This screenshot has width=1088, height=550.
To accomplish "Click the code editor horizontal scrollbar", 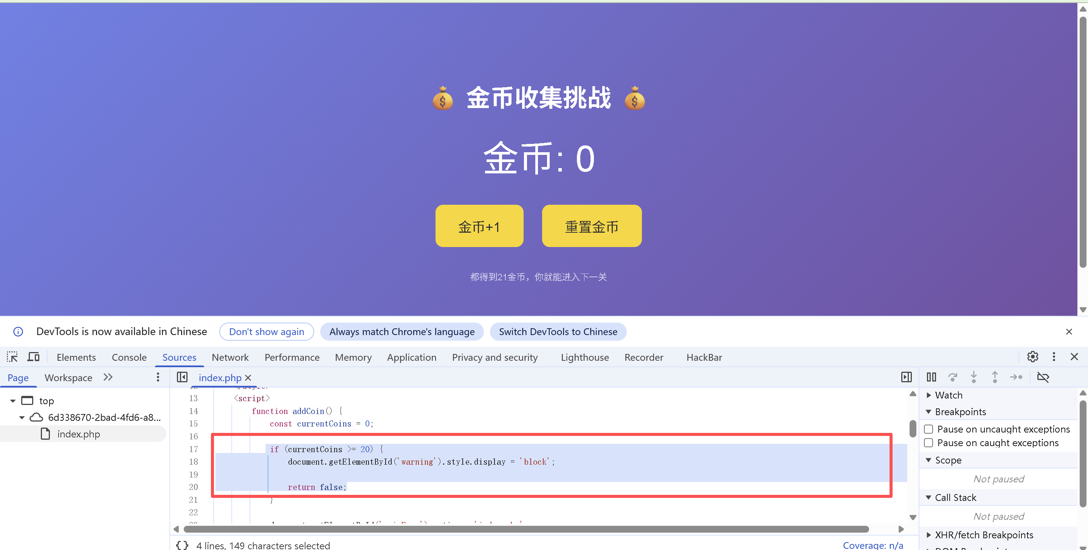I will click(526, 529).
